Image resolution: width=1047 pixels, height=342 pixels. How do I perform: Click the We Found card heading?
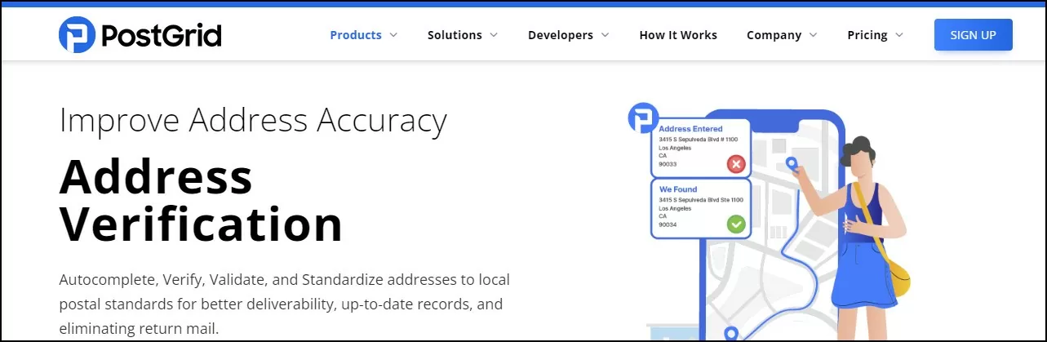(677, 189)
